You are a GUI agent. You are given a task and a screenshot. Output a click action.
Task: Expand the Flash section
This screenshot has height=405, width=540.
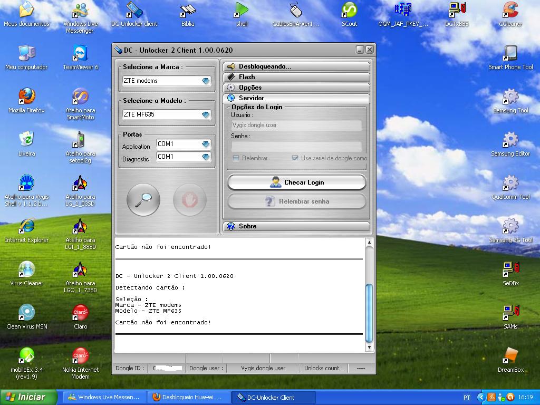coord(296,77)
